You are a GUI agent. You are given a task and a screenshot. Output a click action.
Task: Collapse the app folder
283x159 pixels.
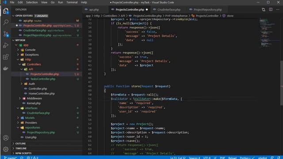point(16,45)
